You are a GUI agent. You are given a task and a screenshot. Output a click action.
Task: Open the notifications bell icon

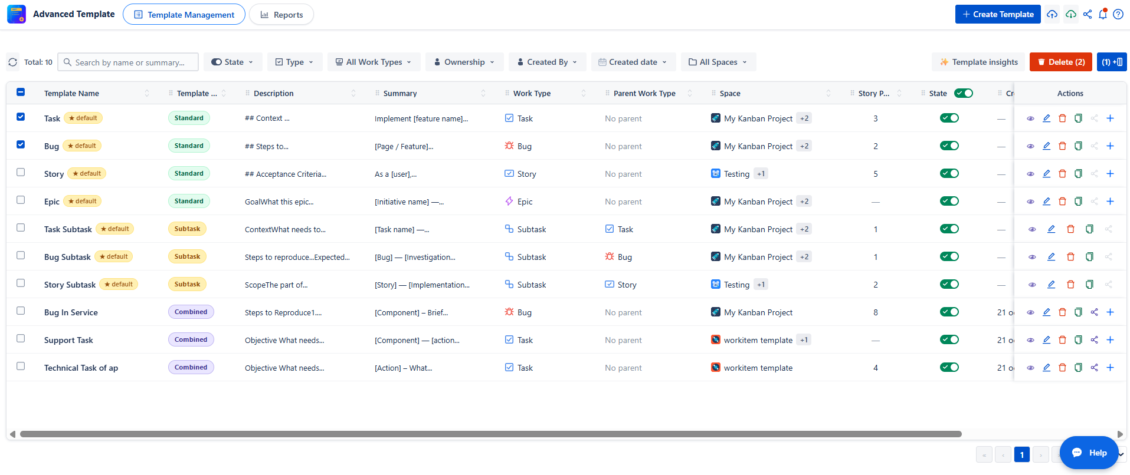[x=1103, y=14]
